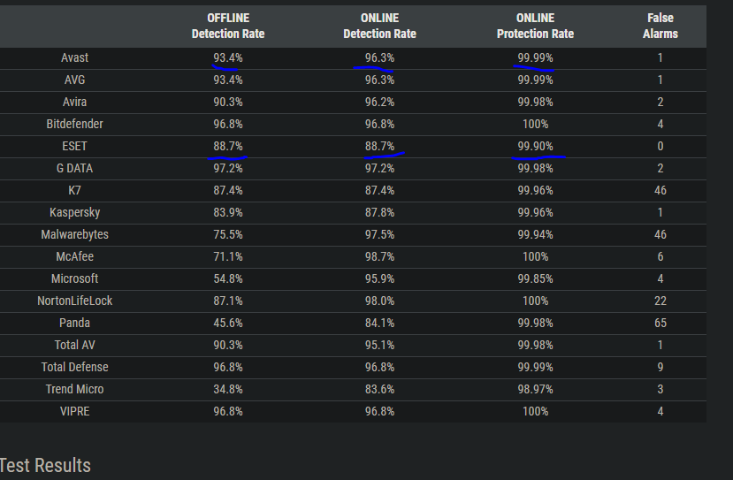Image resolution: width=733 pixels, height=480 pixels.
Task: Click the Trend Micro row label
Action: [74, 389]
